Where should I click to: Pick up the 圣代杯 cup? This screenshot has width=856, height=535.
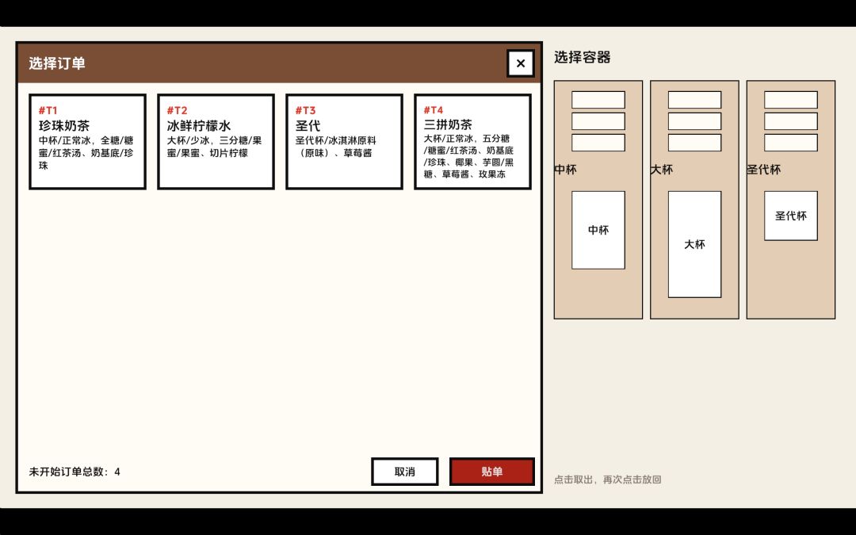[790, 216]
